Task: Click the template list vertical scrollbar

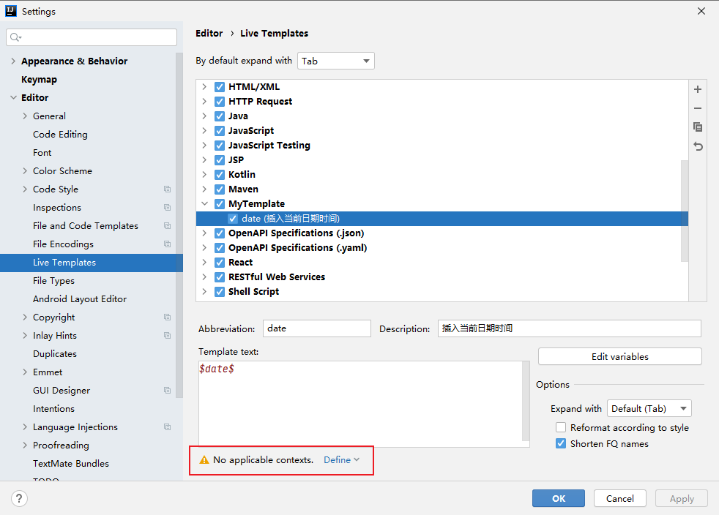Action: pyautogui.click(x=685, y=211)
